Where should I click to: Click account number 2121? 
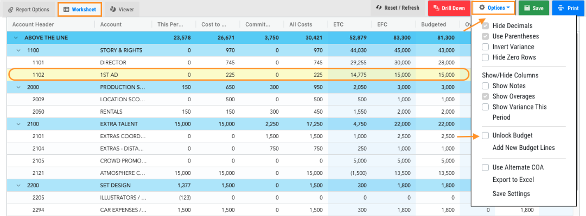(39, 173)
